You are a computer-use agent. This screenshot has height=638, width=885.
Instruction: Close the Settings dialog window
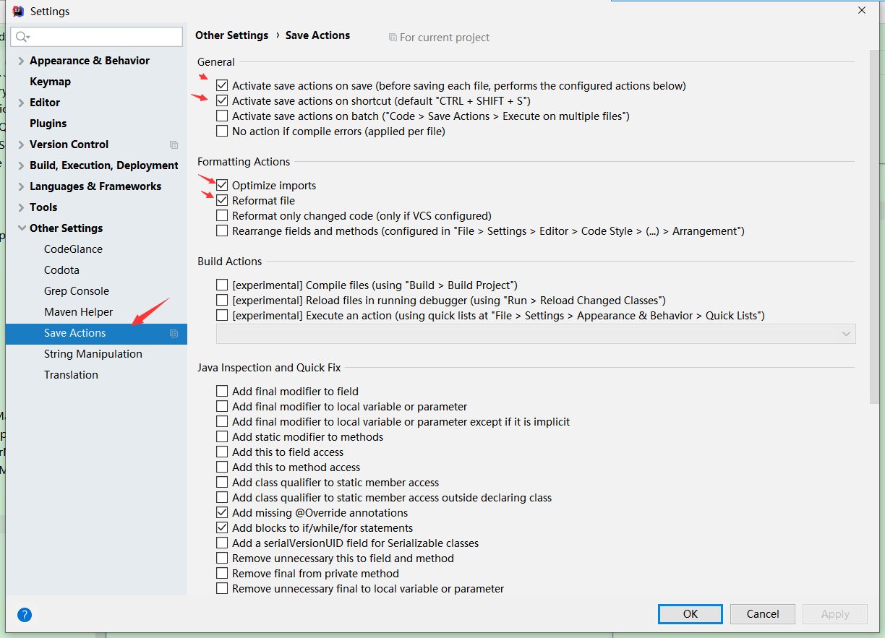coord(862,11)
